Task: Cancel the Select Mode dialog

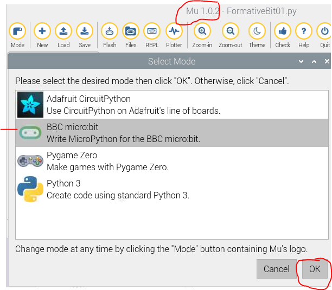Action: click(x=276, y=269)
